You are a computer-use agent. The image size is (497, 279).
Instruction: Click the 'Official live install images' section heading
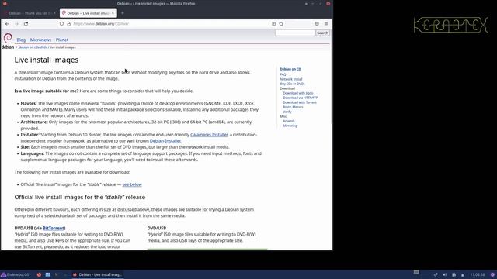coord(79,197)
